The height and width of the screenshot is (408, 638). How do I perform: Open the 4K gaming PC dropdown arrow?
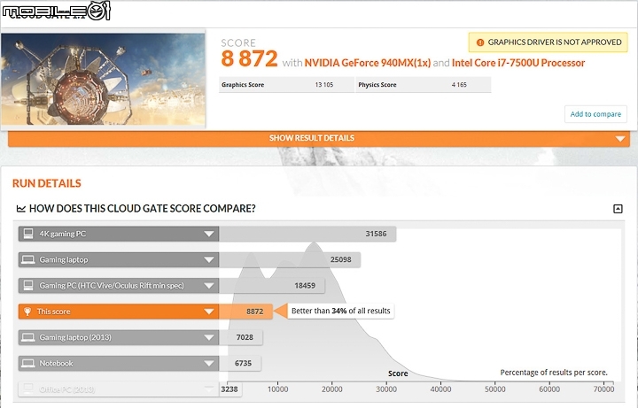click(x=209, y=234)
